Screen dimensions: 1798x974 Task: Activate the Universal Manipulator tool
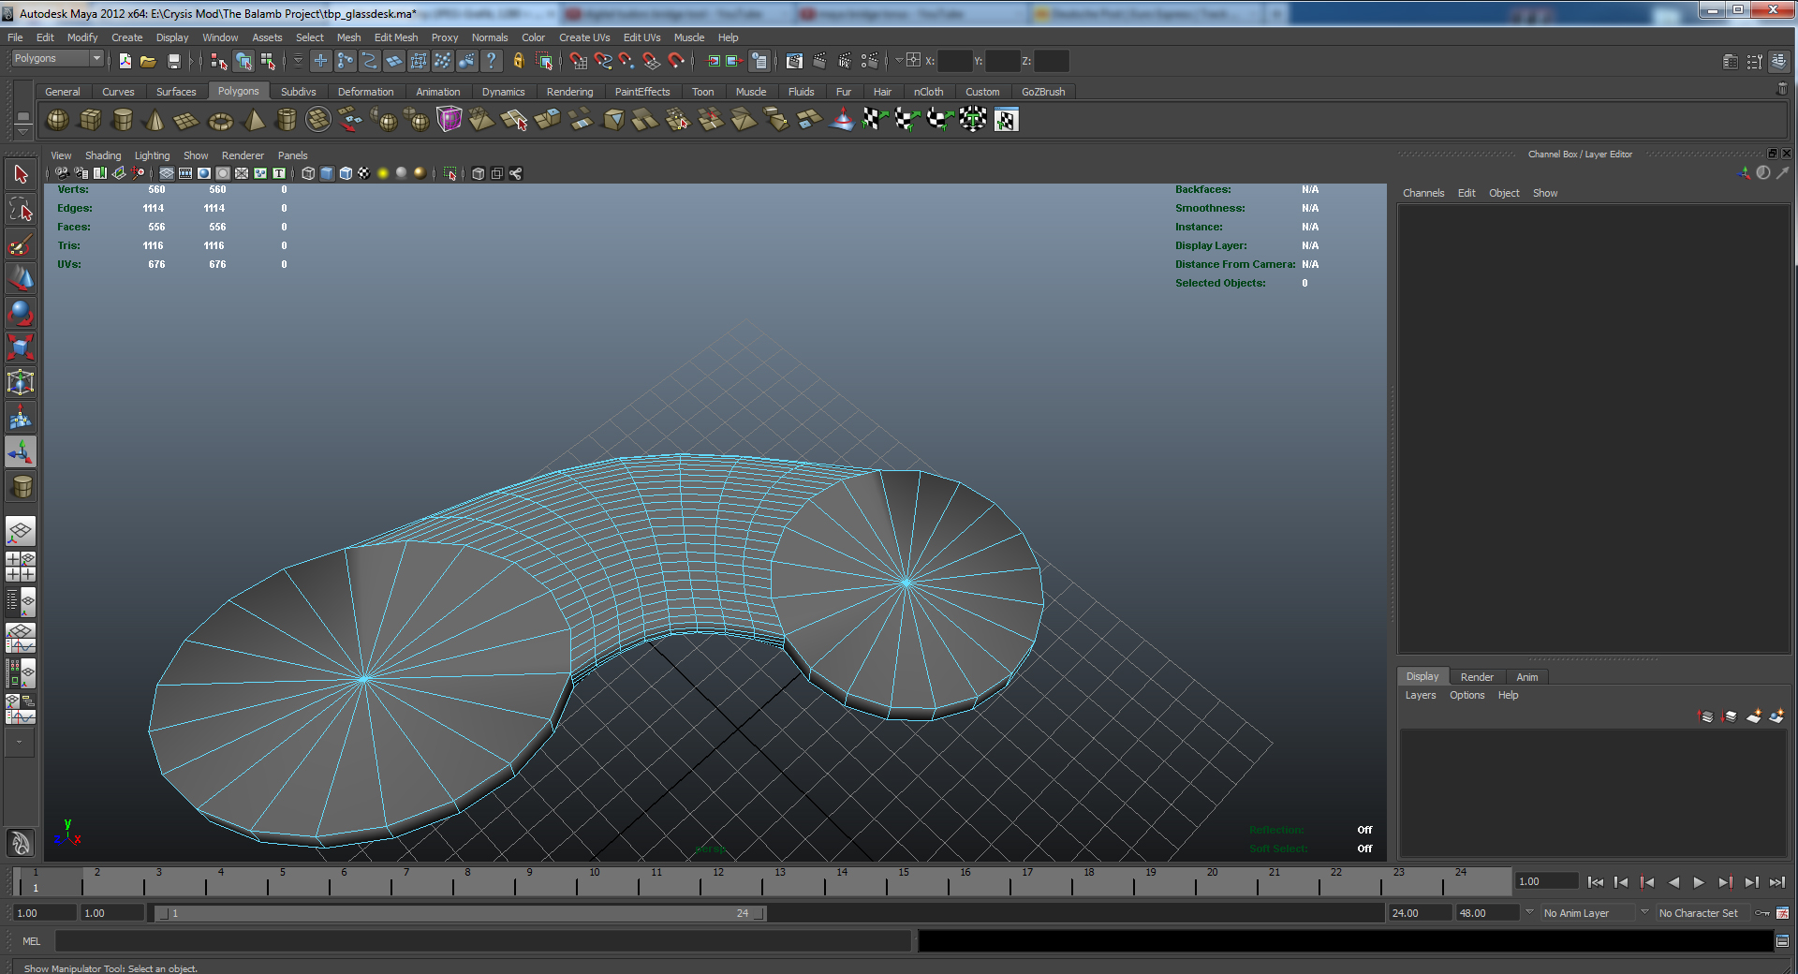[21, 382]
